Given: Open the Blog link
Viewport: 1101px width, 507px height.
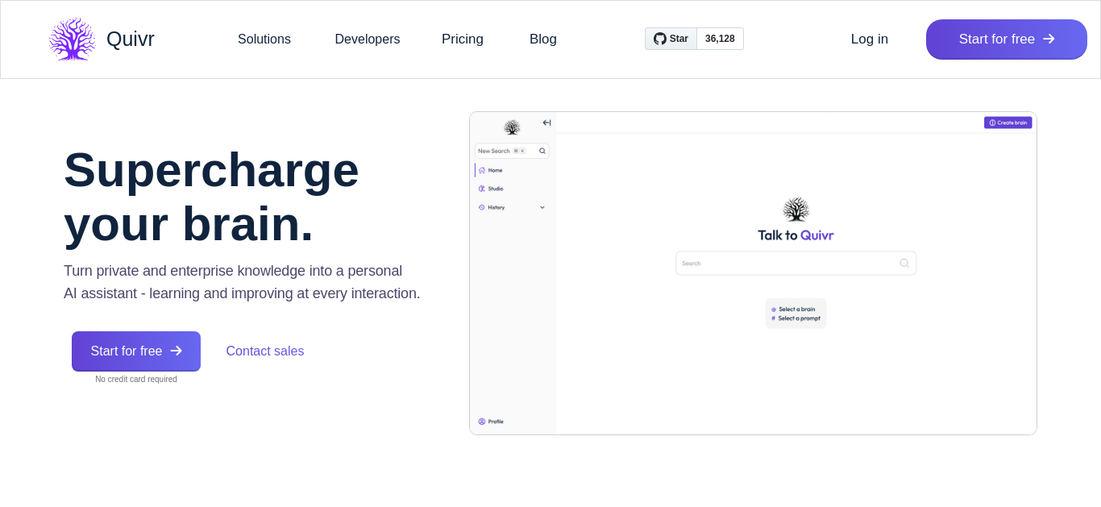Looking at the screenshot, I should click(x=543, y=39).
